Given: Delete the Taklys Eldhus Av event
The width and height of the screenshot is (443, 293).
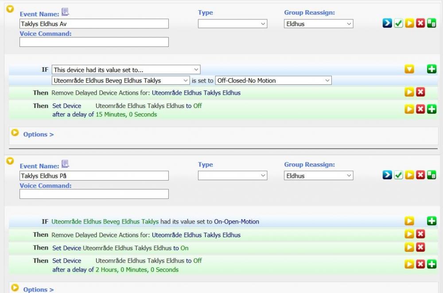Looking at the screenshot, I should (x=420, y=23).
